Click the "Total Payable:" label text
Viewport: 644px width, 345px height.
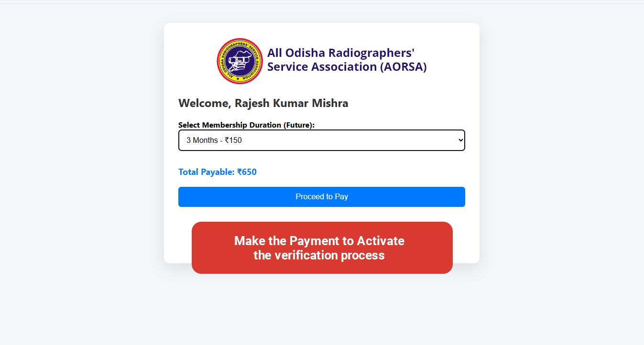click(x=207, y=172)
